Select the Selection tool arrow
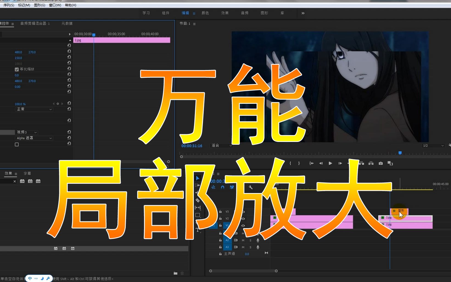Image resolution: width=451 pixels, height=282 pixels. tap(198, 178)
